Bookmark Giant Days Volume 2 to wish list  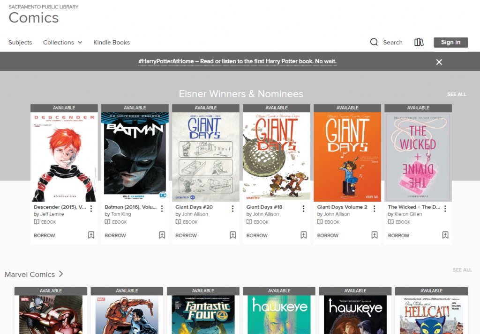[x=375, y=235]
